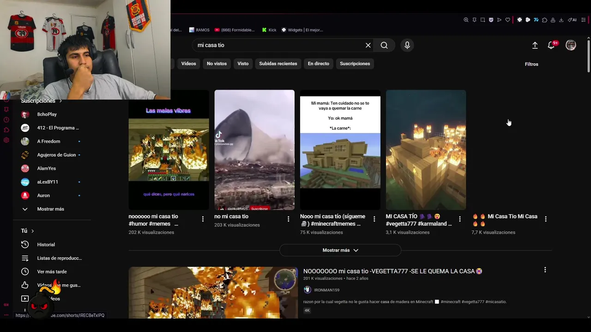The width and height of the screenshot is (591, 332).
Task: Click the GX logo in browser sidebar
Action: (6, 305)
